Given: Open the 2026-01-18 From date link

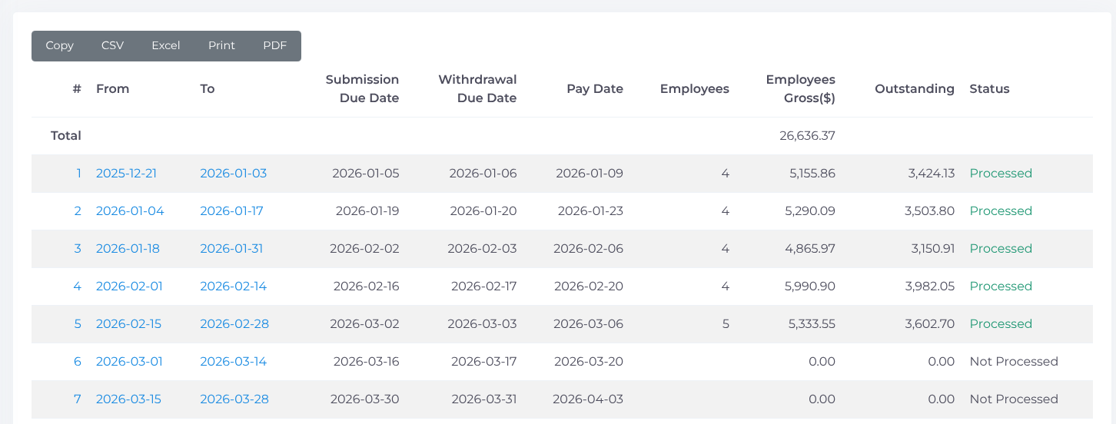Looking at the screenshot, I should [x=128, y=249].
